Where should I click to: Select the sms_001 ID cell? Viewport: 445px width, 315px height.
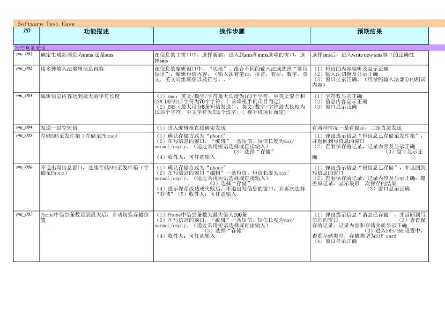click(24, 54)
